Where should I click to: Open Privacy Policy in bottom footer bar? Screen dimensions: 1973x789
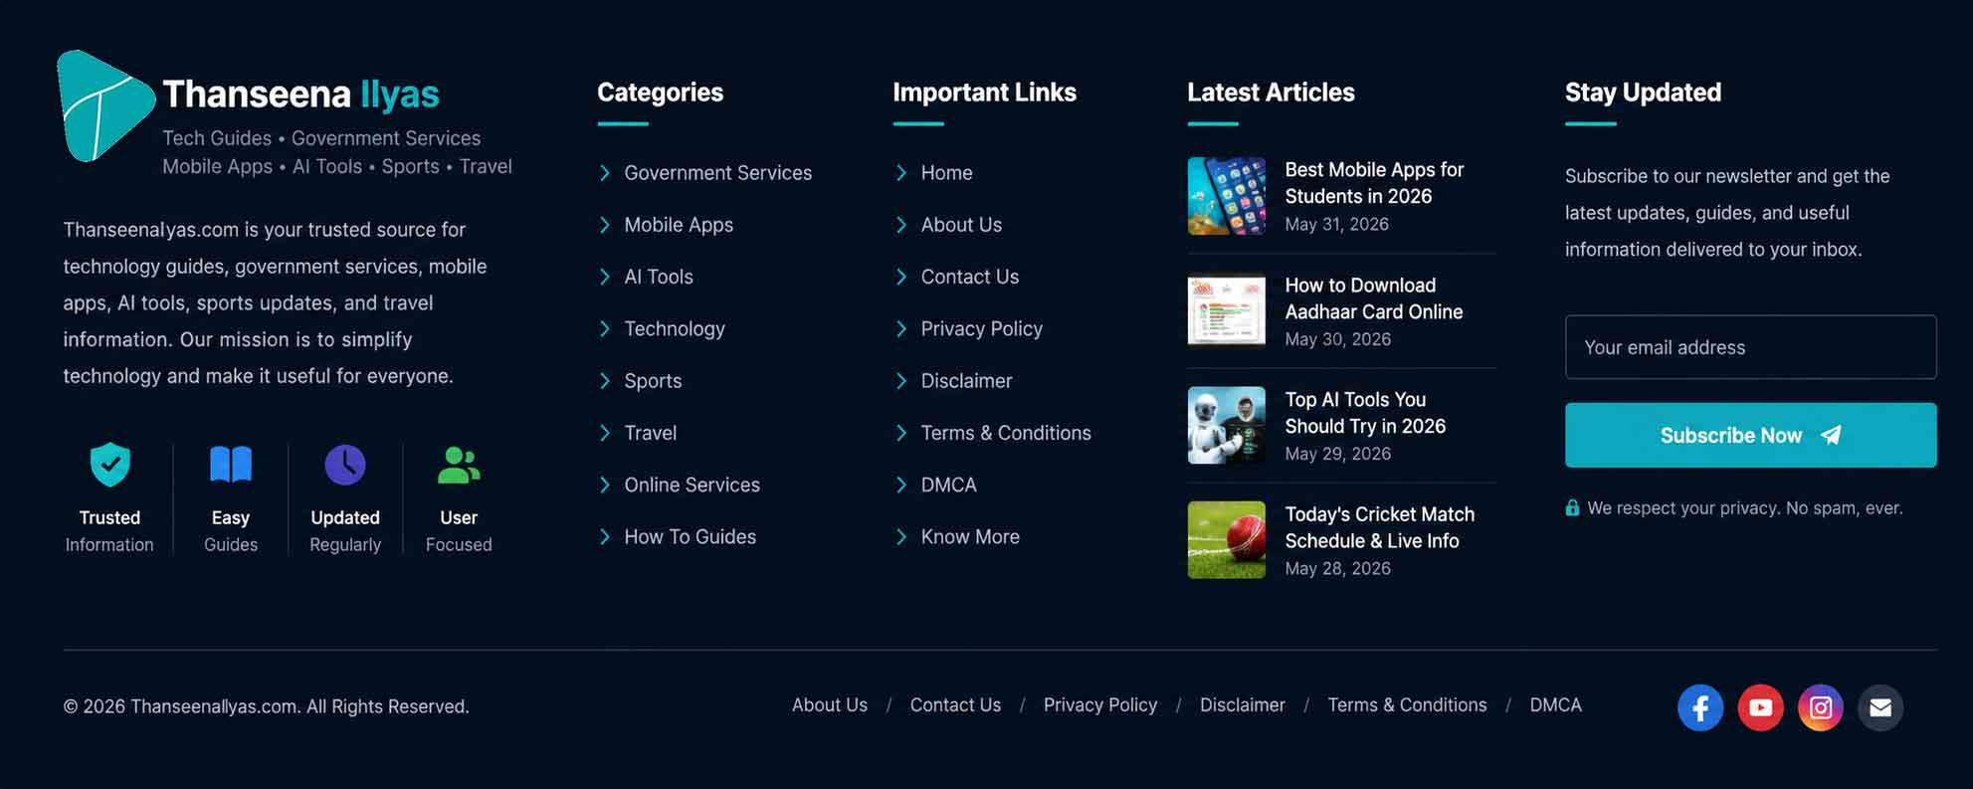(x=1100, y=705)
